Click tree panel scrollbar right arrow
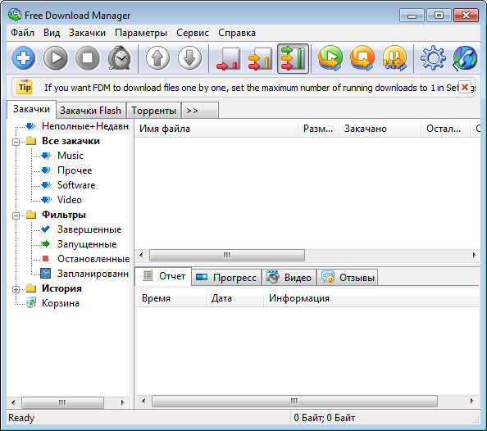This screenshot has height=431, width=487. pos(122,402)
